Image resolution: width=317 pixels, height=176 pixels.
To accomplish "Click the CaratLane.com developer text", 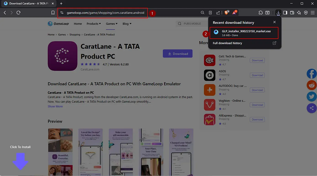I will (90, 69).
